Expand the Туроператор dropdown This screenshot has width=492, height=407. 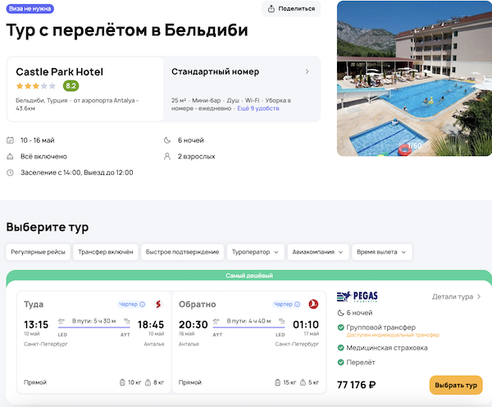pos(256,252)
